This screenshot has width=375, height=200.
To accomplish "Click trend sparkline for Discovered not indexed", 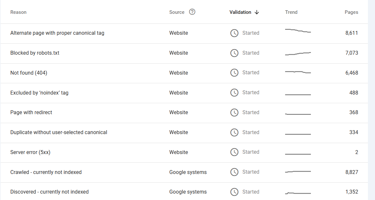I will (298, 193).
